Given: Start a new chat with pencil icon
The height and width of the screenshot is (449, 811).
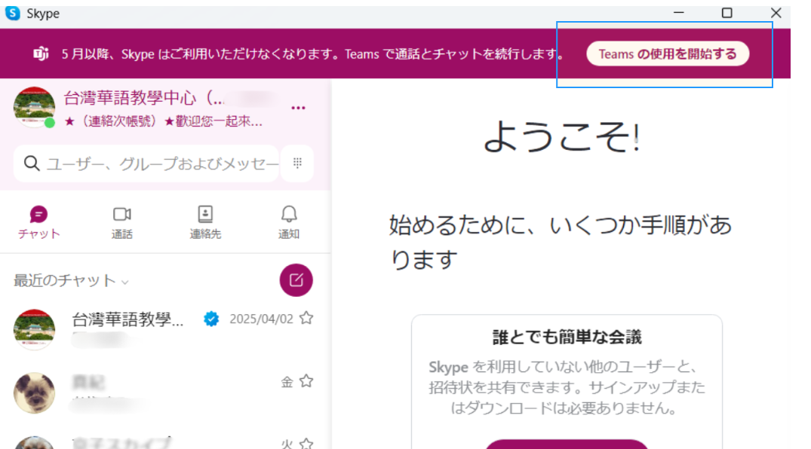Looking at the screenshot, I should coord(296,280).
